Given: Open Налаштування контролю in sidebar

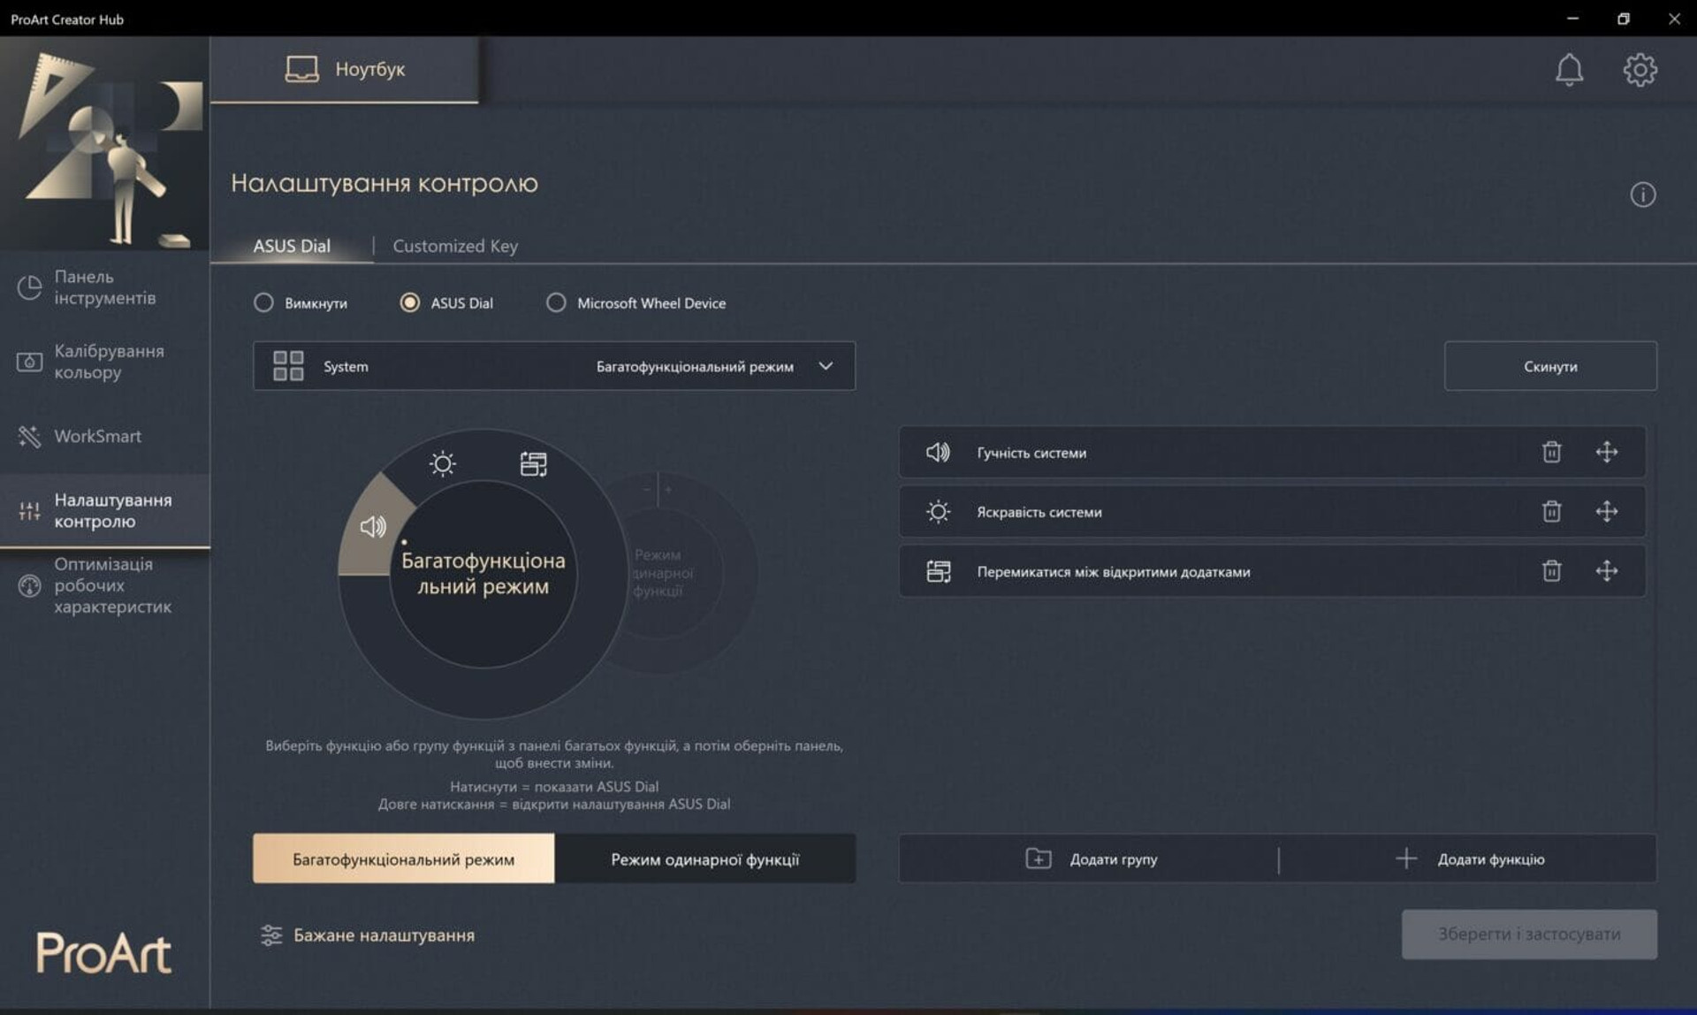Looking at the screenshot, I should coord(104,510).
